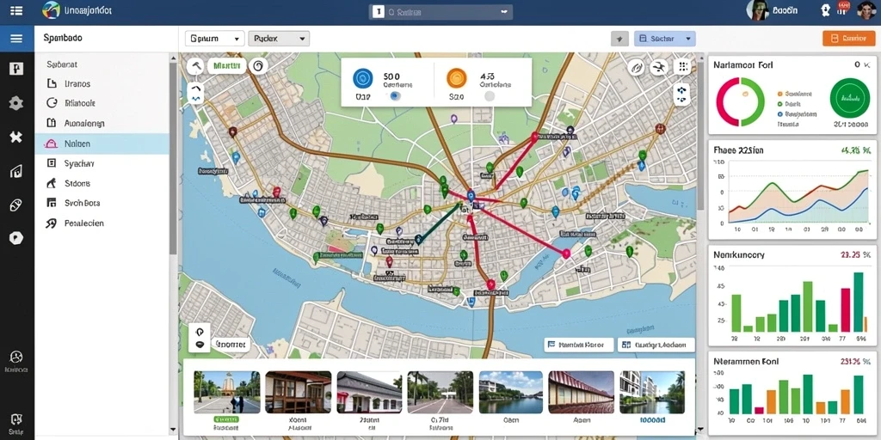Select the Nalben sidebar item
Screen dimensions: 881x440
[102, 144]
